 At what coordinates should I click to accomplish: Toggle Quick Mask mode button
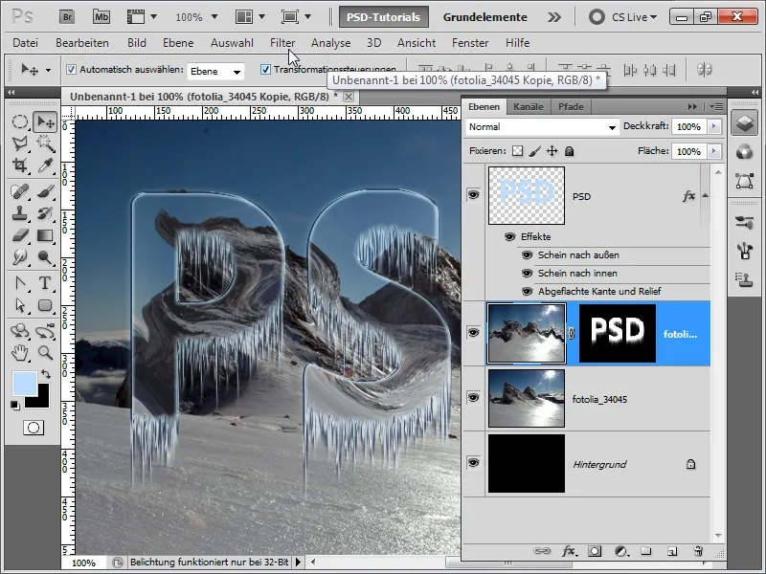point(34,428)
